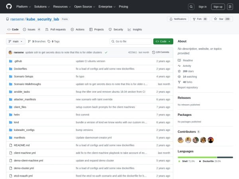Open the Solutions menu
Viewport: 239px width, 179px height.
[x=42, y=7]
